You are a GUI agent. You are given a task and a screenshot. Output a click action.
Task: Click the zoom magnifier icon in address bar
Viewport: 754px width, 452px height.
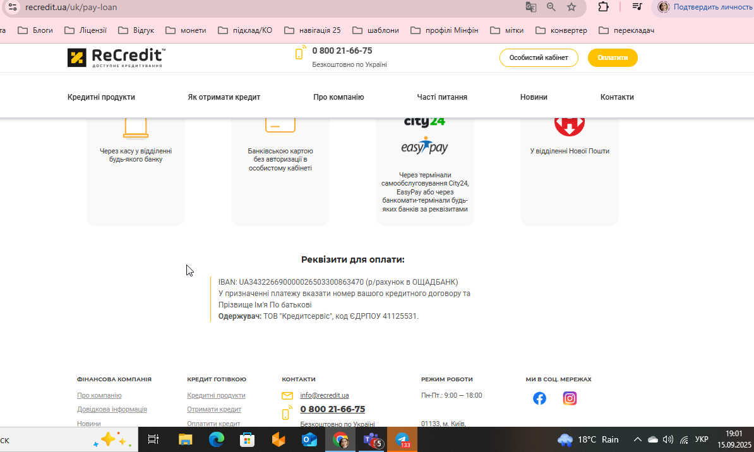click(551, 7)
